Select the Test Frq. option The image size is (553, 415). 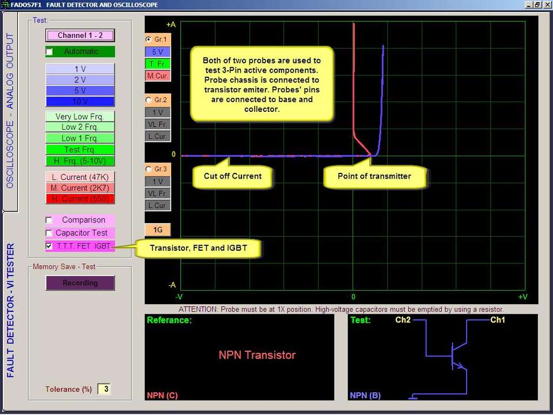pyautogui.click(x=80, y=150)
